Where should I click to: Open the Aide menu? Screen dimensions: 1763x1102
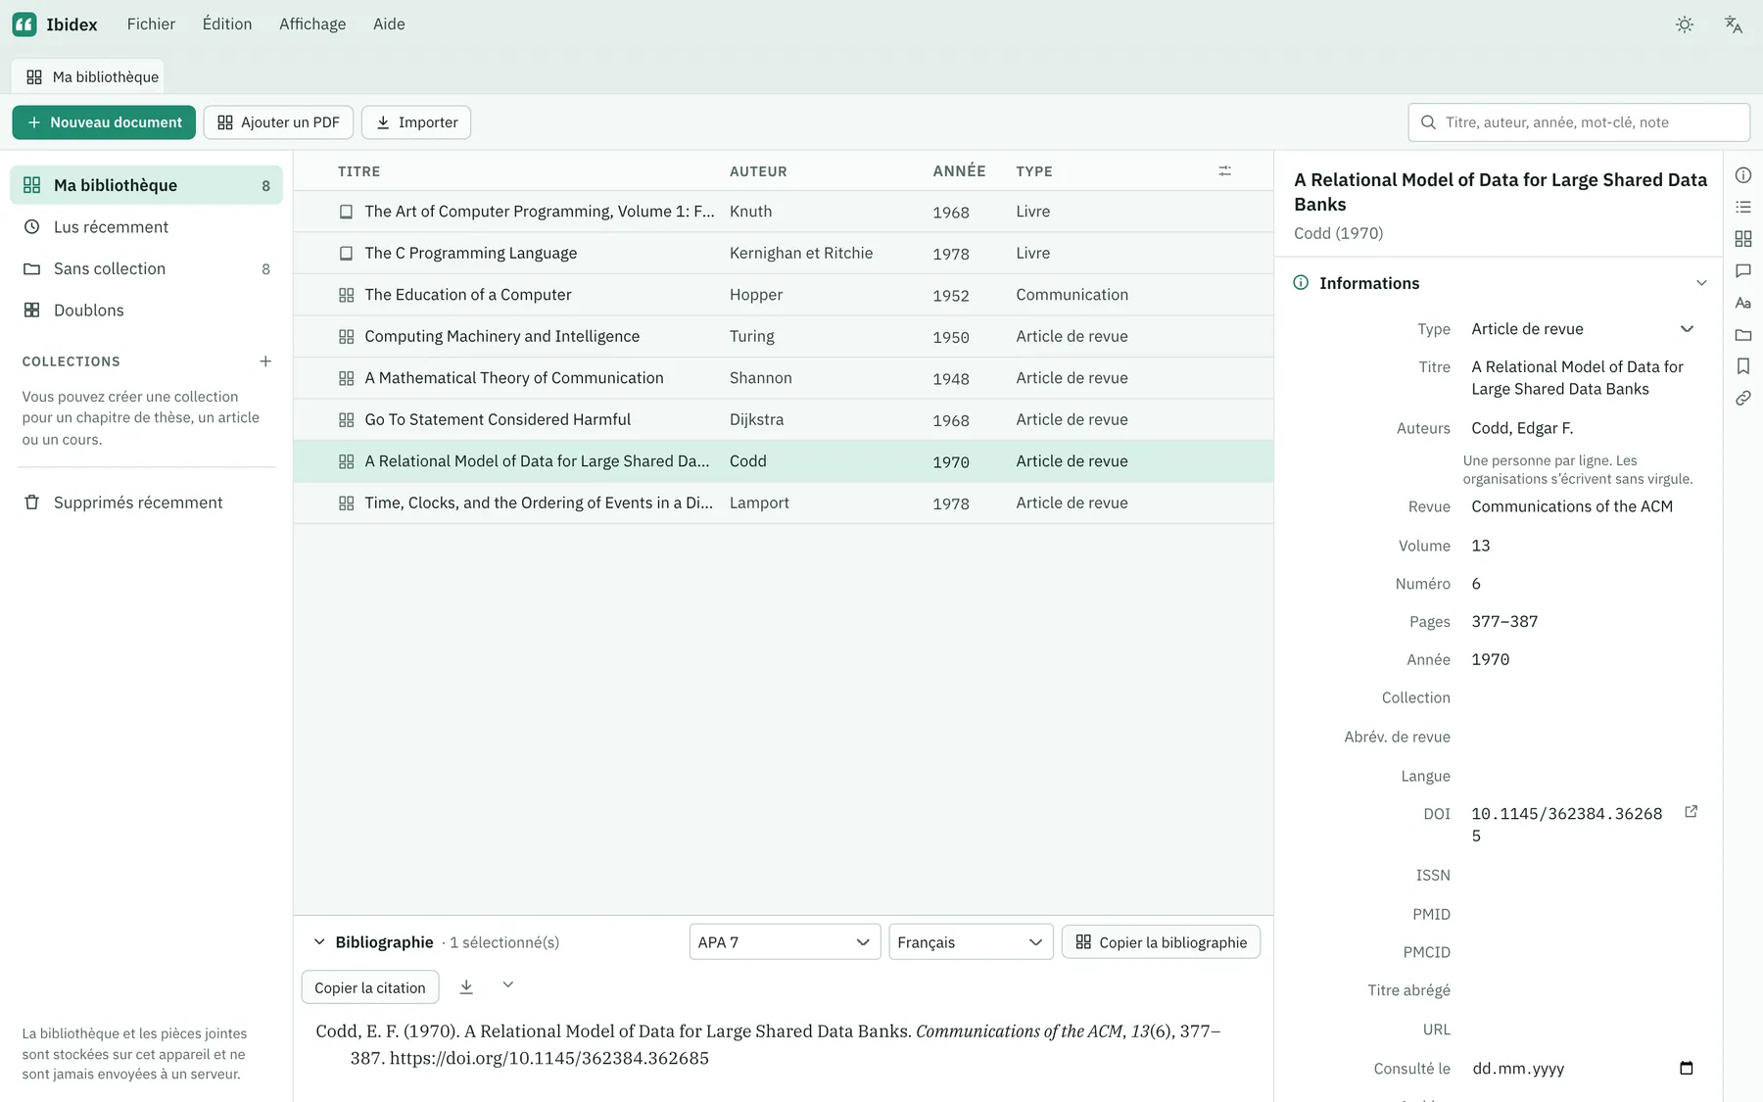[389, 24]
